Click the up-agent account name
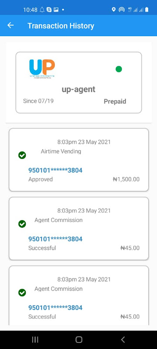This screenshot has width=157, height=349. [78, 89]
